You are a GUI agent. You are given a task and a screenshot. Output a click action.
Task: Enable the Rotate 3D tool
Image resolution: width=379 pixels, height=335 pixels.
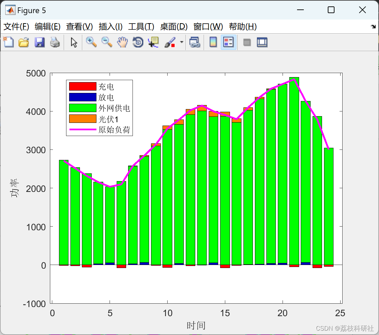click(138, 42)
